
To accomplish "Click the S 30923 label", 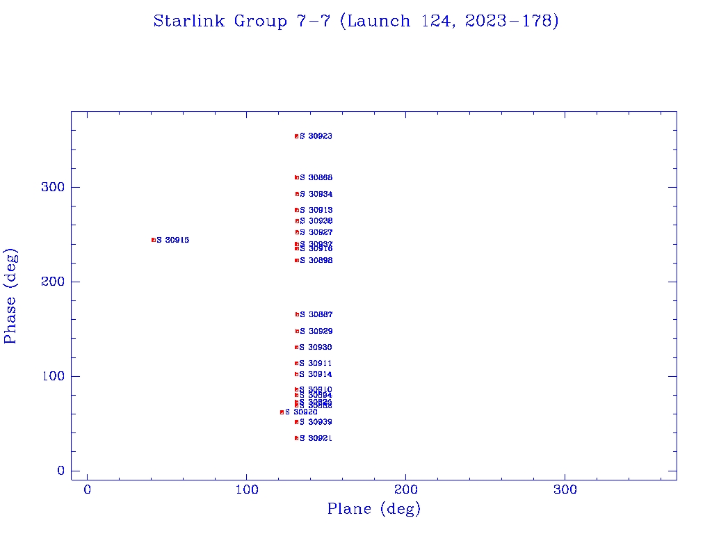I will (x=316, y=136).
